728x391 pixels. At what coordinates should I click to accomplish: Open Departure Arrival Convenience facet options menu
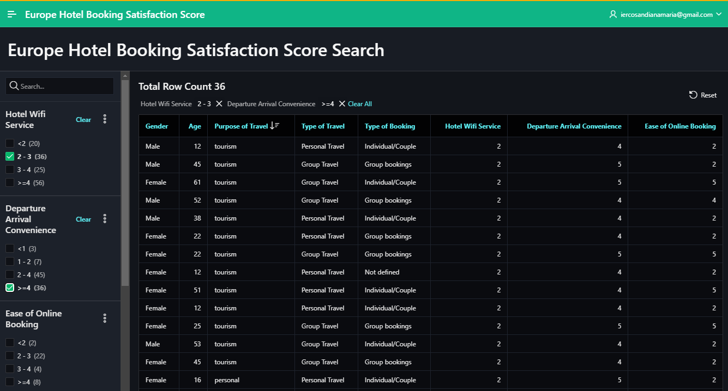pyautogui.click(x=105, y=219)
